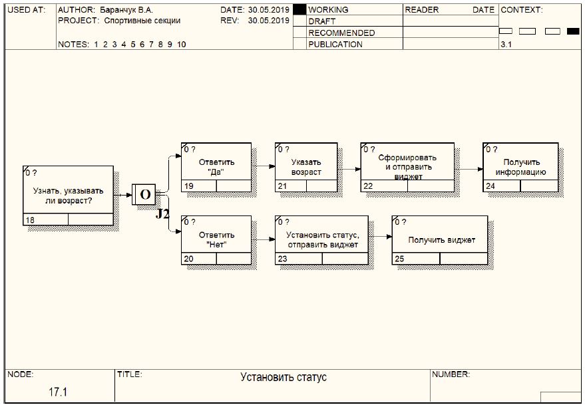Click the "Получить виджет" activity box
585x409 pixels.
click(x=439, y=239)
